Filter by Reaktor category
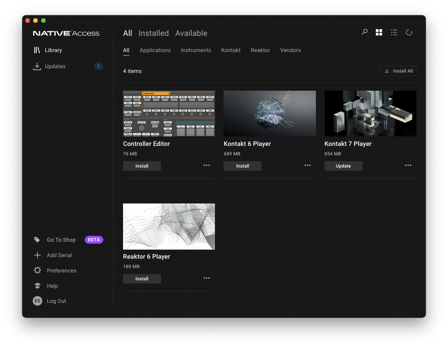Viewport: 448px width, 347px height. click(260, 50)
